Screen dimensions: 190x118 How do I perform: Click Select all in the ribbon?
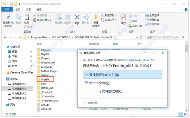[152, 16]
